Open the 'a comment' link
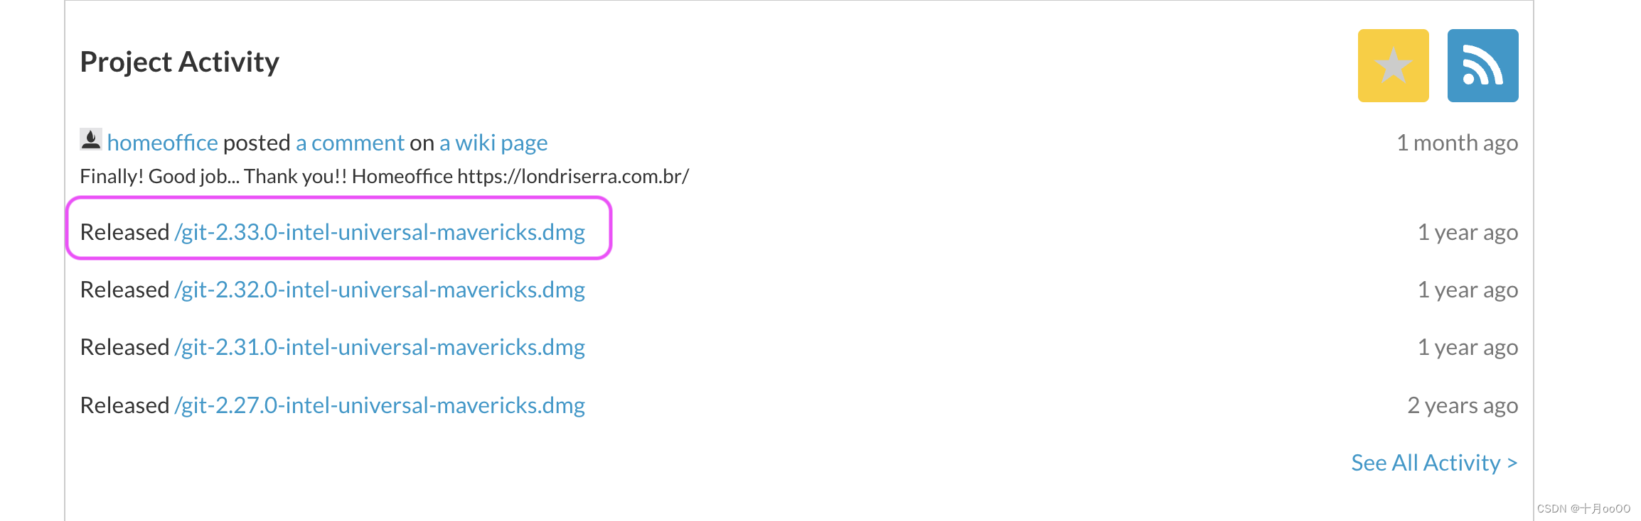Image resolution: width=1641 pixels, height=521 pixels. [350, 143]
